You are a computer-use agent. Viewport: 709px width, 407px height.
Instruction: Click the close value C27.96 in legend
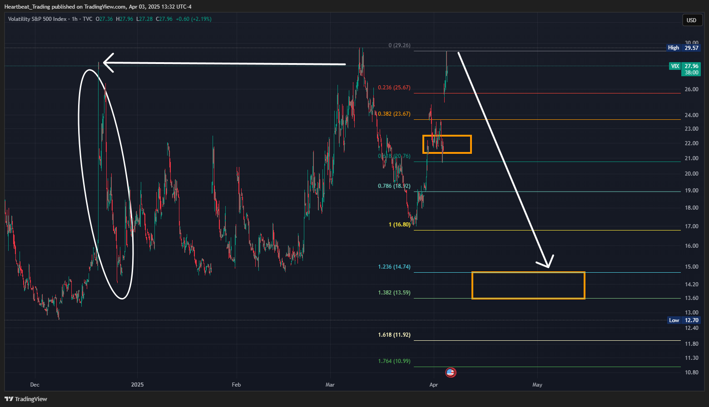[164, 19]
